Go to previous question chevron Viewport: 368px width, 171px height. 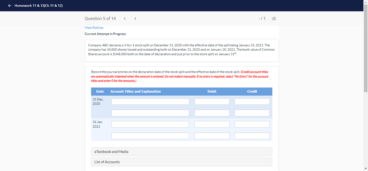(125, 19)
